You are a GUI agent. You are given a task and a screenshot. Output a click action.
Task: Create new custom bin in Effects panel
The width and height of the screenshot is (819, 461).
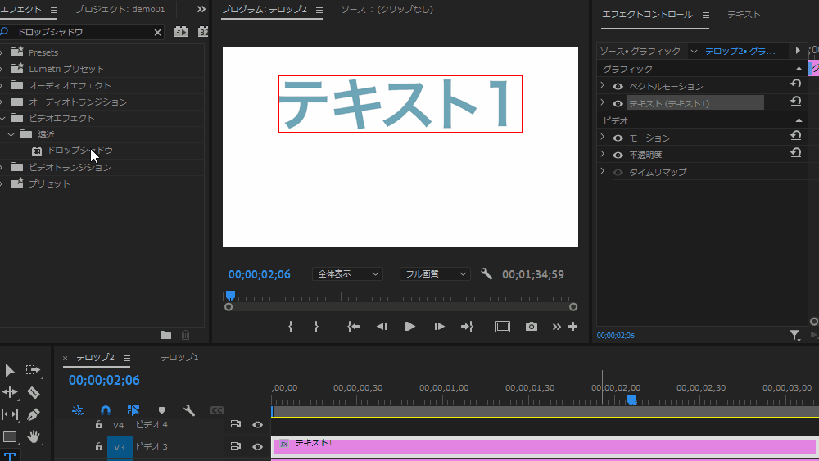pos(165,335)
